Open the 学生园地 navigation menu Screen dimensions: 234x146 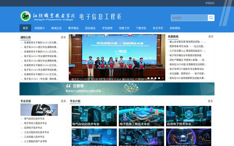107,28
